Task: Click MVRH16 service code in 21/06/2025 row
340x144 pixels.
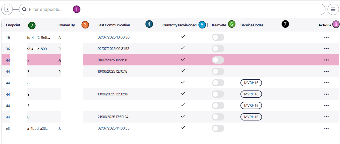Action: (x=251, y=117)
